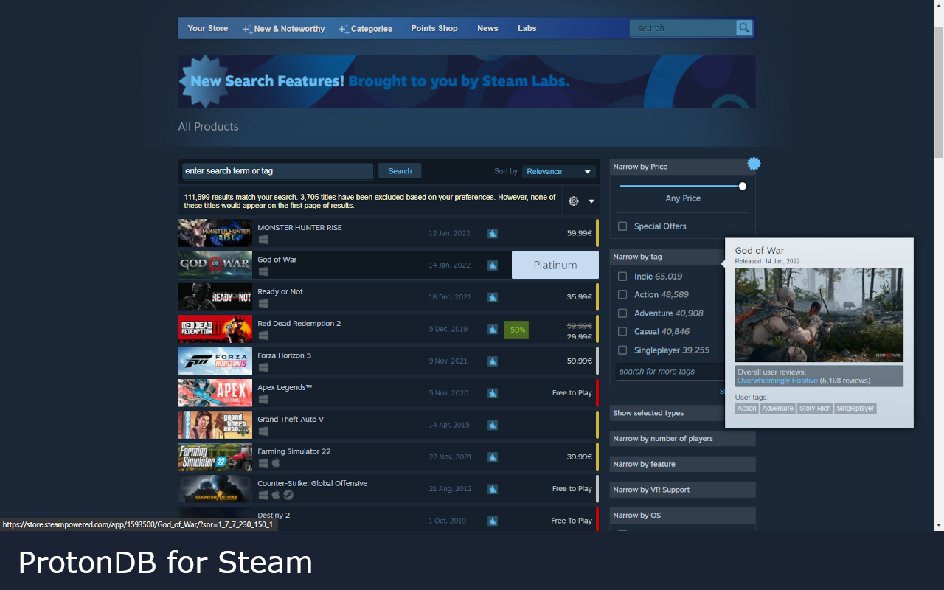Image resolution: width=944 pixels, height=590 pixels.
Task: Open the Sort by Relevance dropdown
Action: [x=558, y=171]
